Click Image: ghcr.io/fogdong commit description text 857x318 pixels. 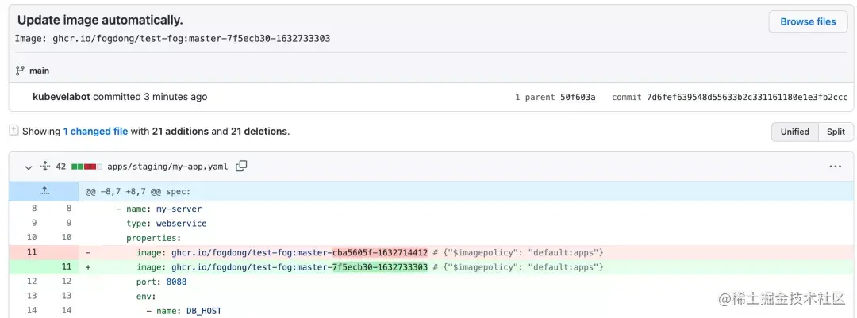(172, 39)
